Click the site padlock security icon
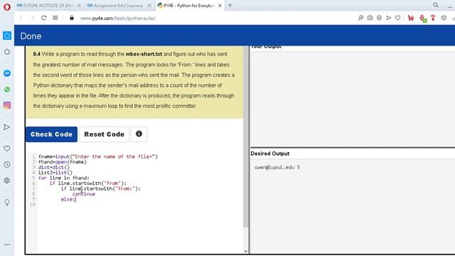 72,18
